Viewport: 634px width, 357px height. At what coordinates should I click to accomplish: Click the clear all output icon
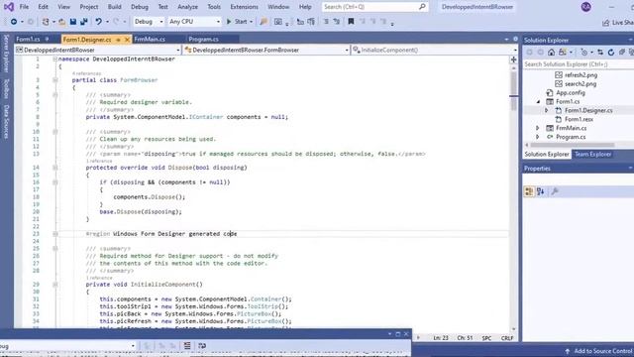[x=187, y=345]
